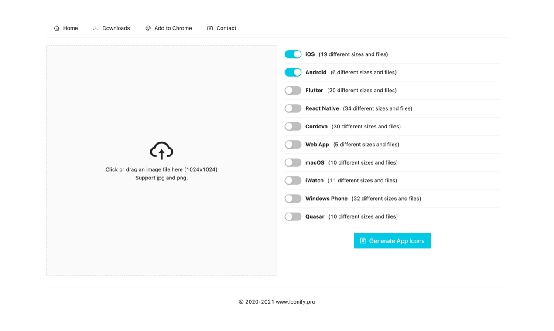Click the image drop zone to upload

coord(161,160)
